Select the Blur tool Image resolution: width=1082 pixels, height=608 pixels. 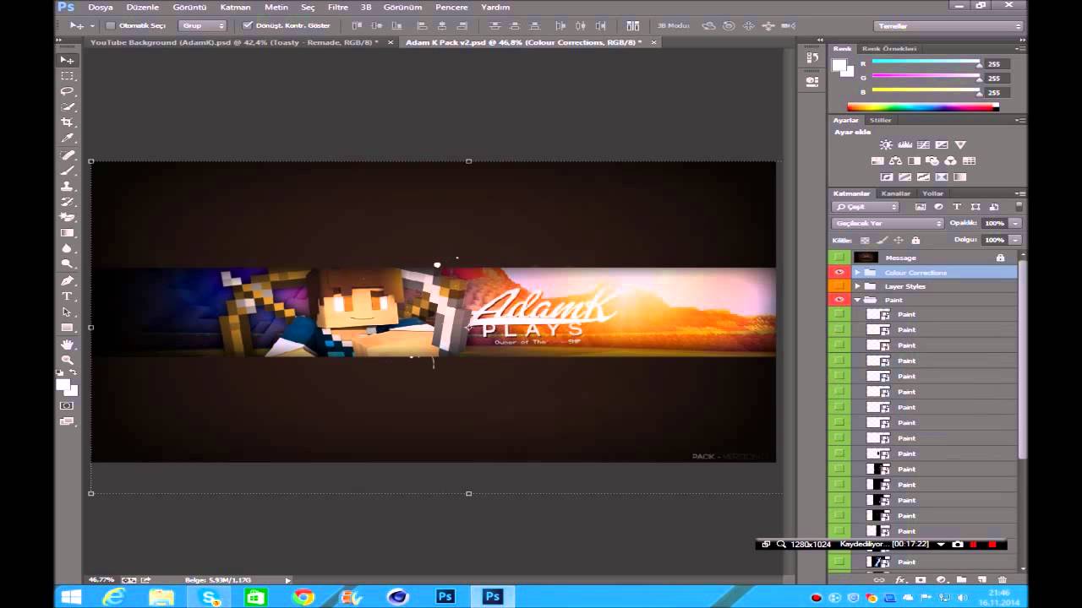tap(67, 248)
